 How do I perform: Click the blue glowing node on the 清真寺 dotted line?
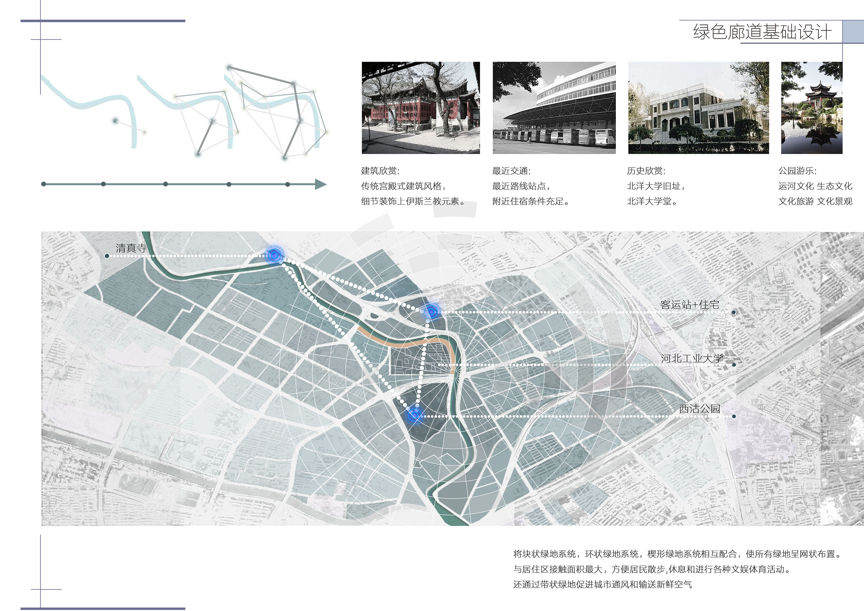tap(275, 256)
